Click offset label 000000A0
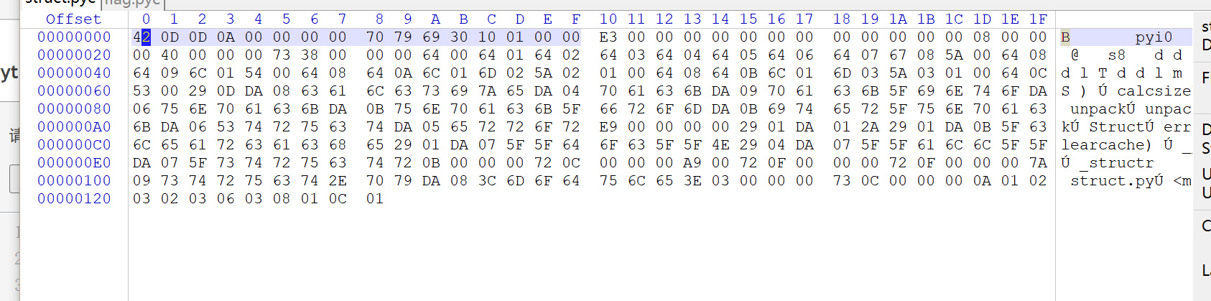Image resolution: width=1211 pixels, height=301 pixels. pos(74,127)
